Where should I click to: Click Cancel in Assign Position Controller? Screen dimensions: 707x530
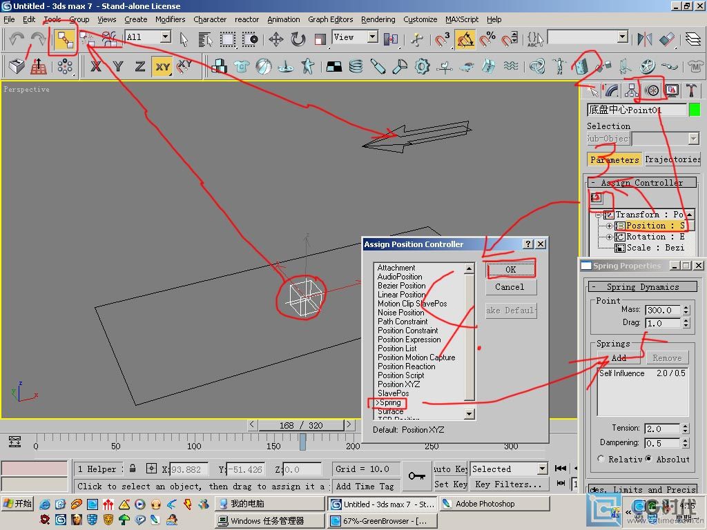[x=510, y=287]
